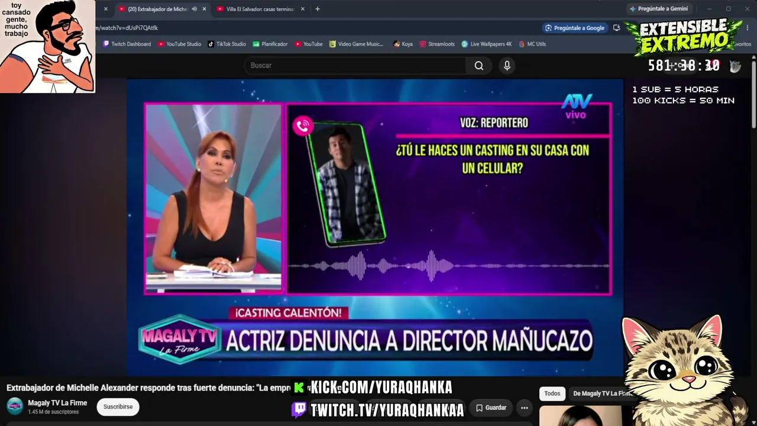Click the browser address bar URL
The image size is (757, 426).
point(127,28)
